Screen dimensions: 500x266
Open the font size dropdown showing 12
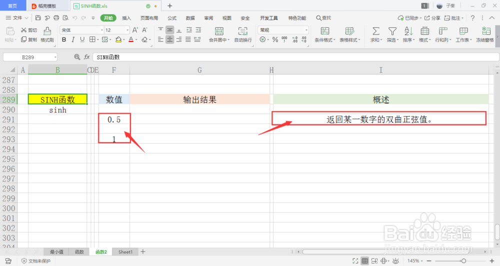(127, 30)
